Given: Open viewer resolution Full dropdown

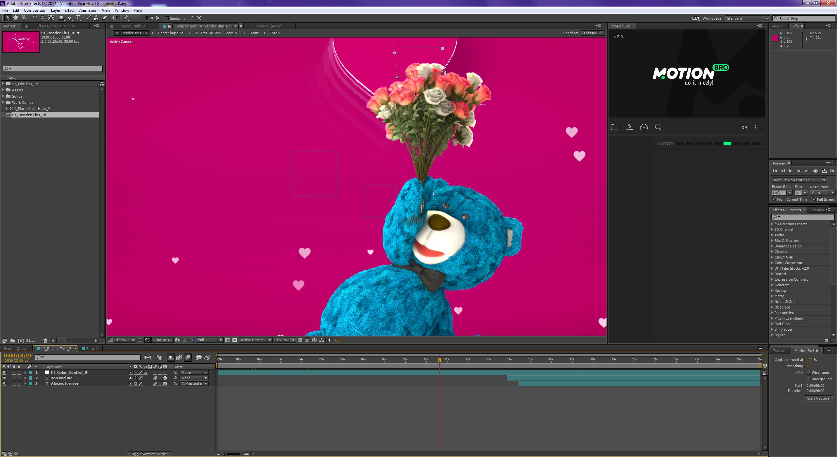Looking at the screenshot, I should click(209, 340).
